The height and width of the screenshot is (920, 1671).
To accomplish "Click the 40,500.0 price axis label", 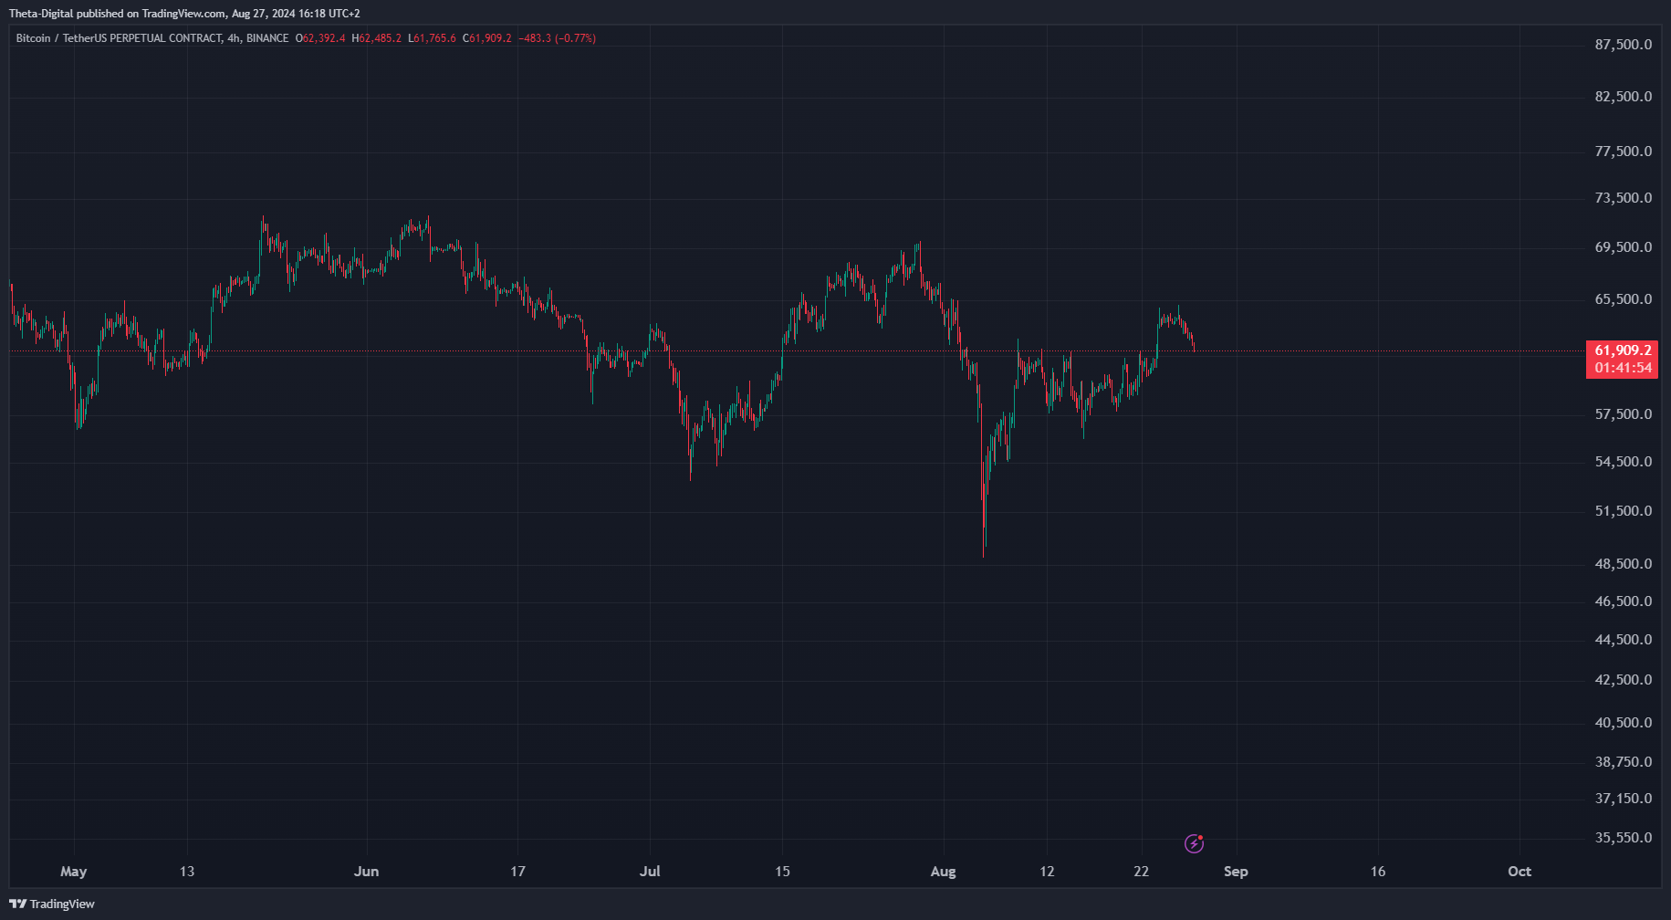I will [1623, 723].
